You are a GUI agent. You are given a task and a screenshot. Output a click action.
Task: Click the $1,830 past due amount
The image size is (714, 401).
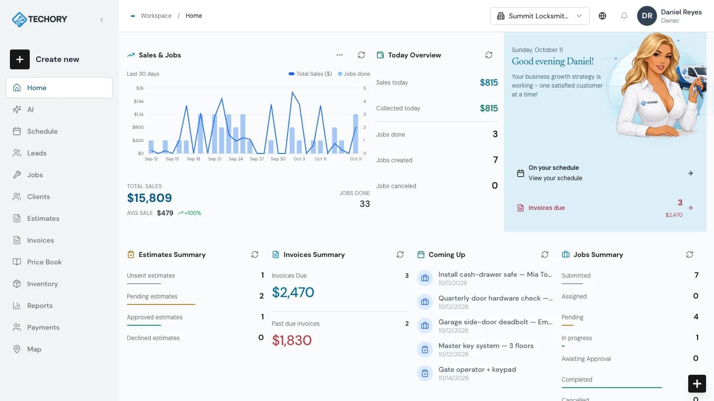tap(292, 341)
